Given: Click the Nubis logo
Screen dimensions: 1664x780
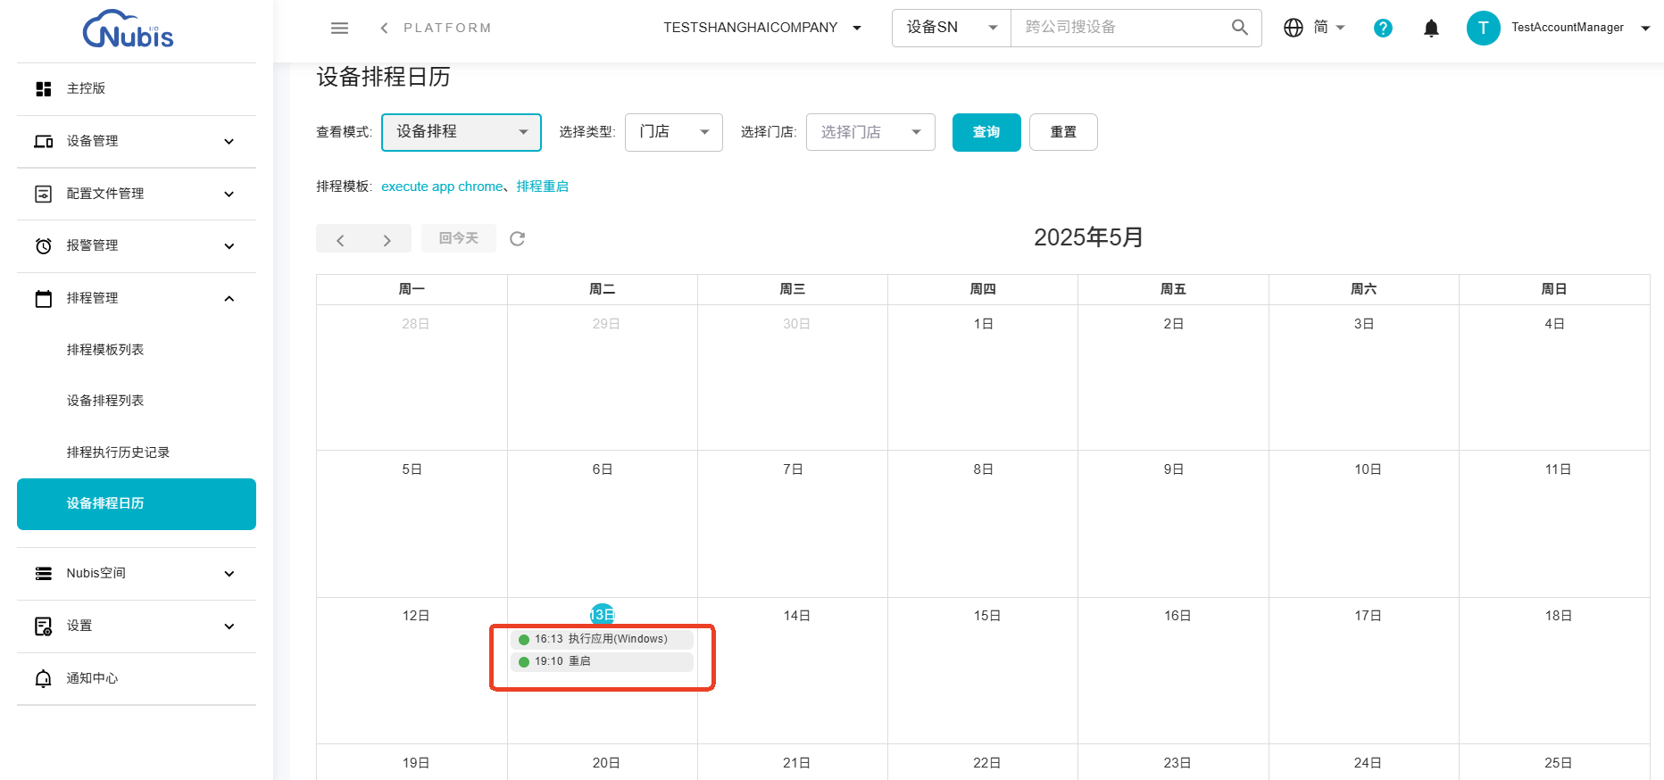Looking at the screenshot, I should [x=128, y=29].
